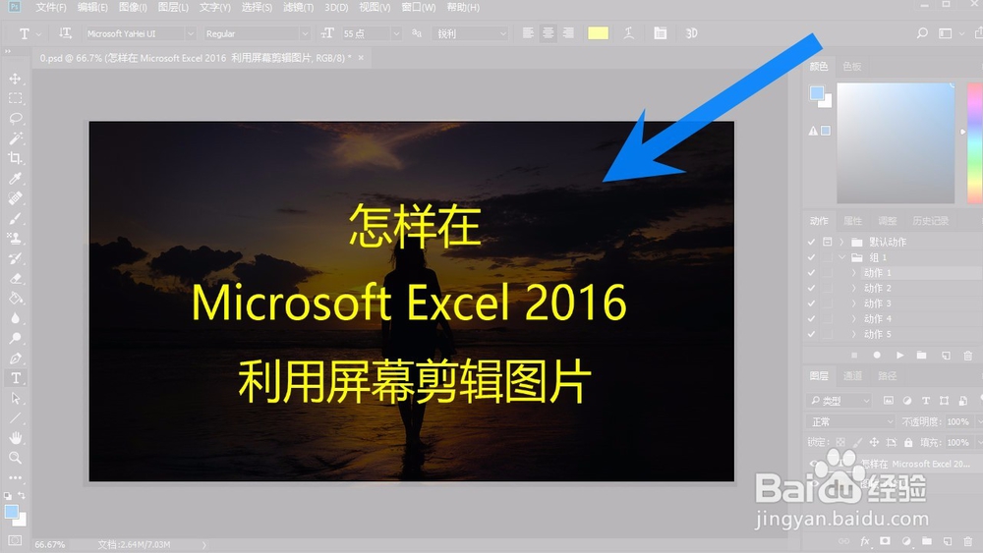The height and width of the screenshot is (553, 983).
Task: Open the Character and Paragraph panels button
Action: click(x=661, y=33)
